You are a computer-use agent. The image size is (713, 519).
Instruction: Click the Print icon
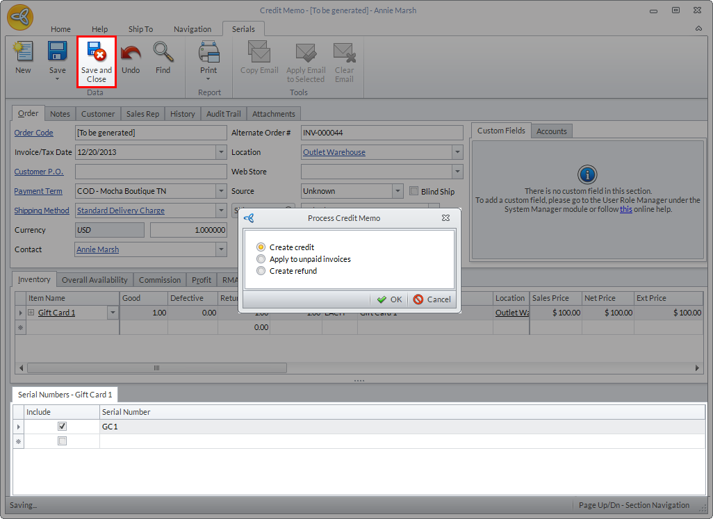(208, 53)
